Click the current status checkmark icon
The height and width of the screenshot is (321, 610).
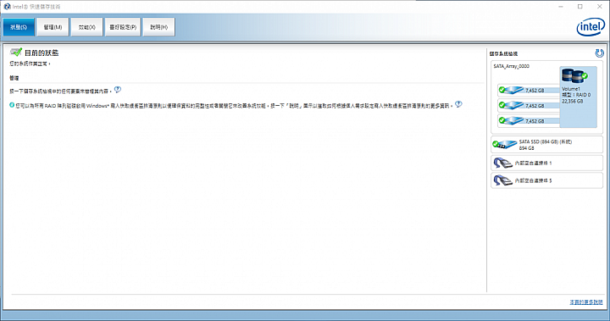pos(16,53)
